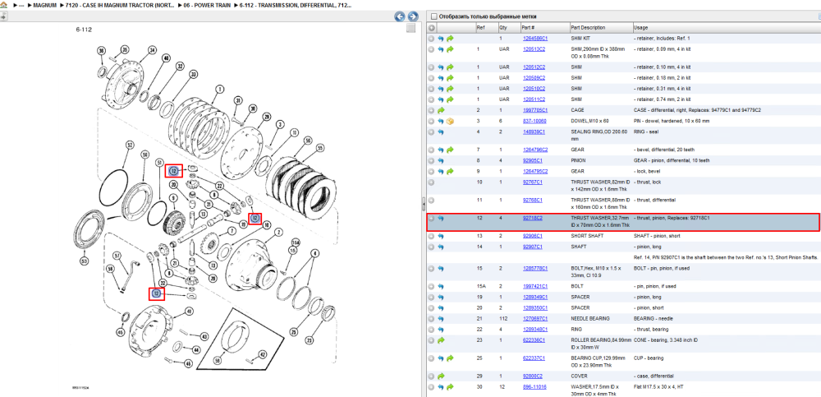Open part number link 1264586C1

pos(535,39)
